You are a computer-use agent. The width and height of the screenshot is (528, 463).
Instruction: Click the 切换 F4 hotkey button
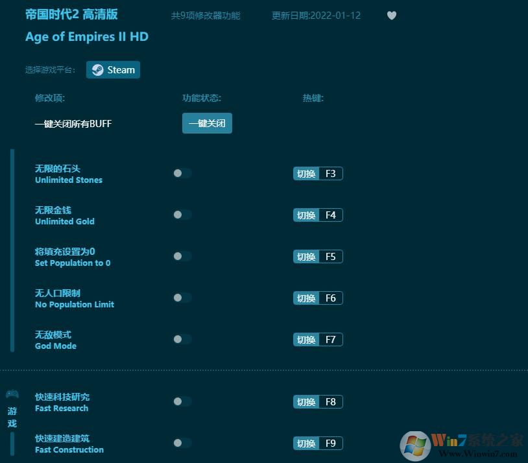coord(317,215)
